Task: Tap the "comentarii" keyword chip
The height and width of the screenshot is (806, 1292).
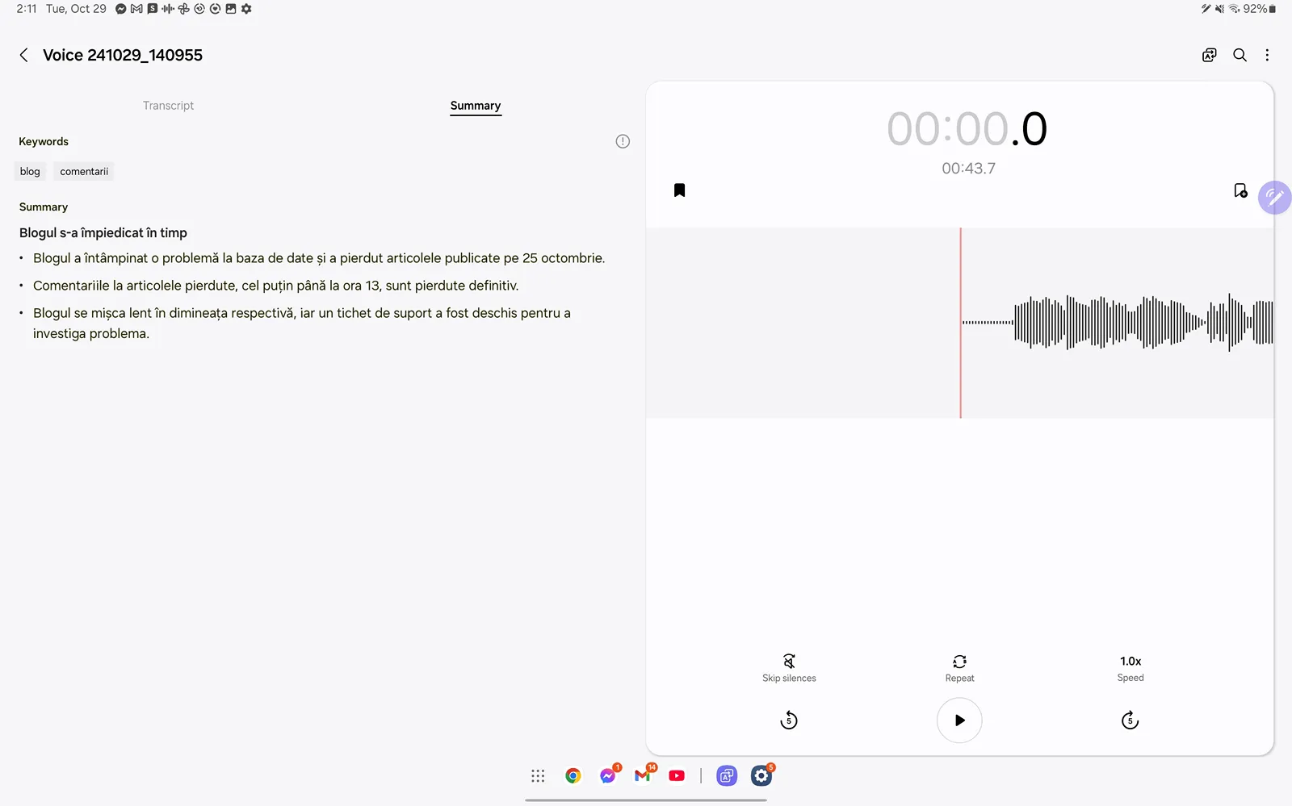Action: pos(84,171)
